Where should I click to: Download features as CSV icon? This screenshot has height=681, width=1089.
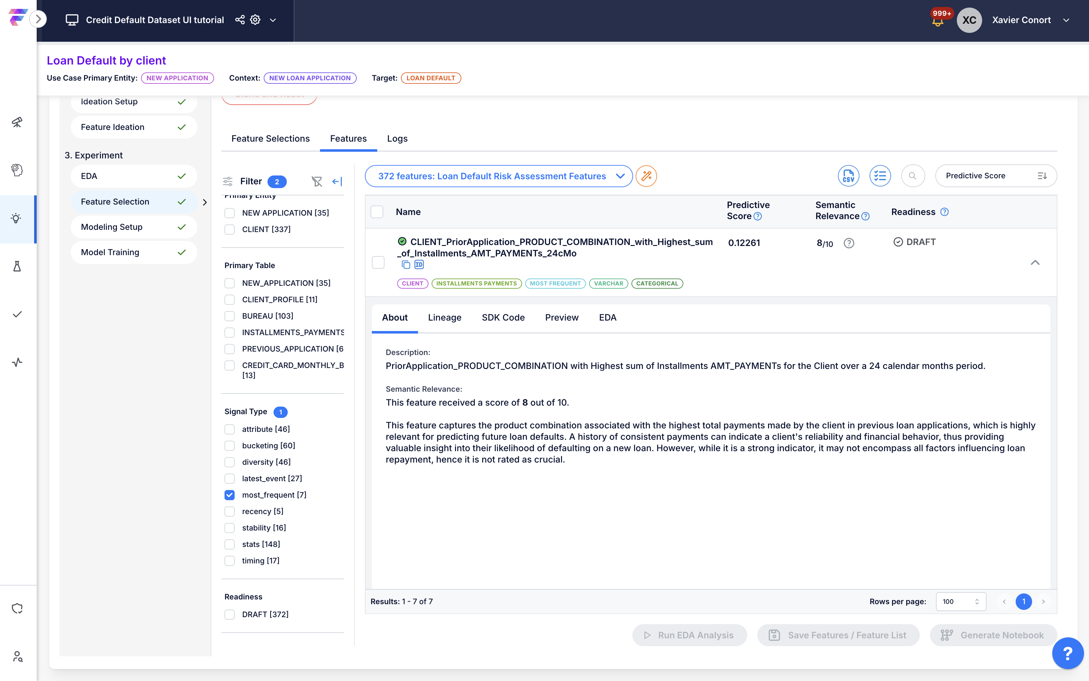pyautogui.click(x=848, y=176)
